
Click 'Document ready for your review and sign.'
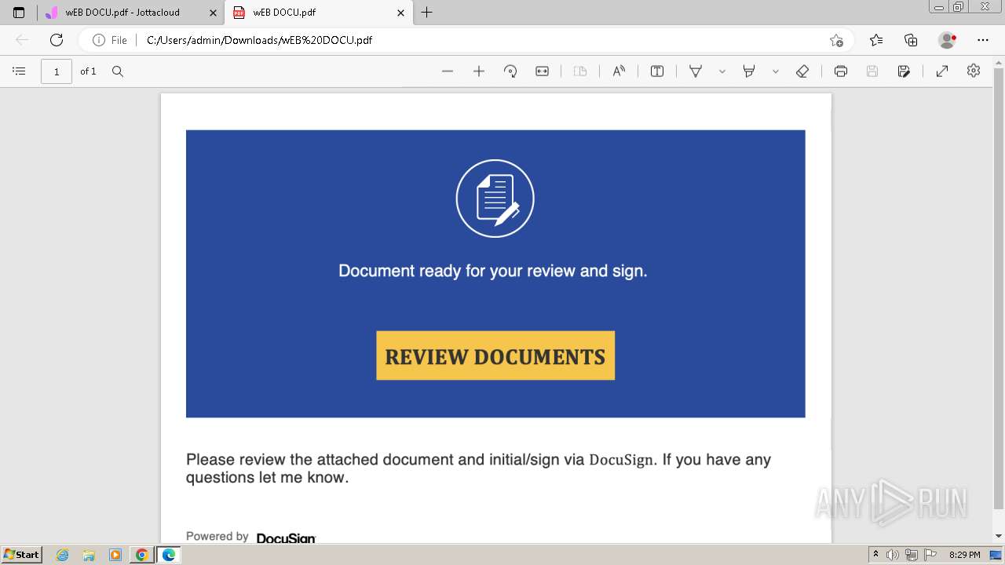click(493, 271)
